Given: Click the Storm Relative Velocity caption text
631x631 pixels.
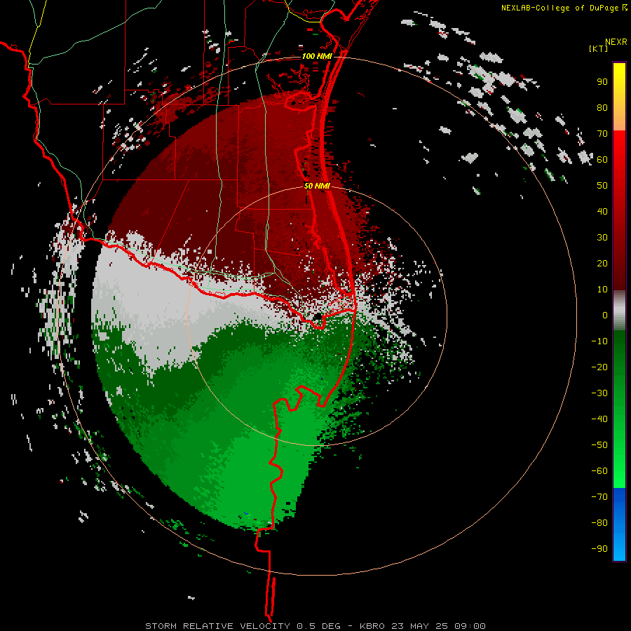Looking at the screenshot, I should [x=315, y=626].
